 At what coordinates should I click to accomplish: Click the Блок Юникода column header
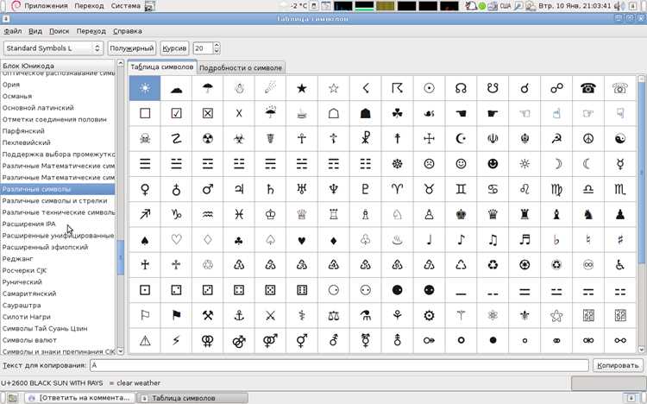coord(58,66)
